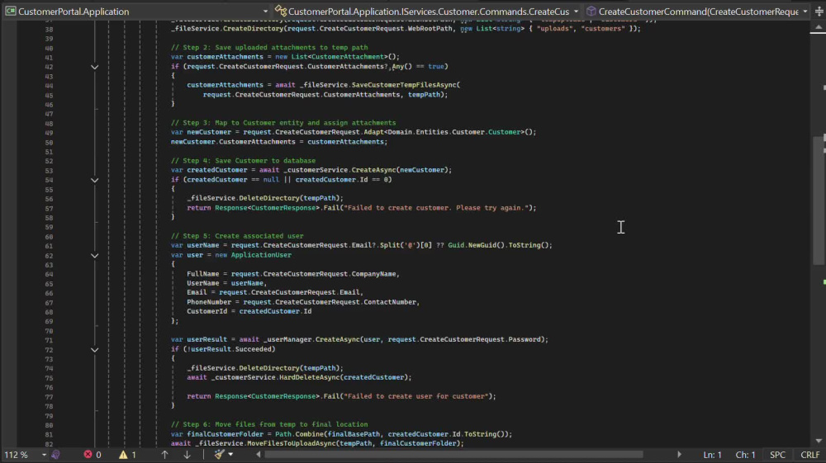Screen dimensions: 826x463
Task: Click the C# project icon in navigation bar
Action: click(11, 11)
